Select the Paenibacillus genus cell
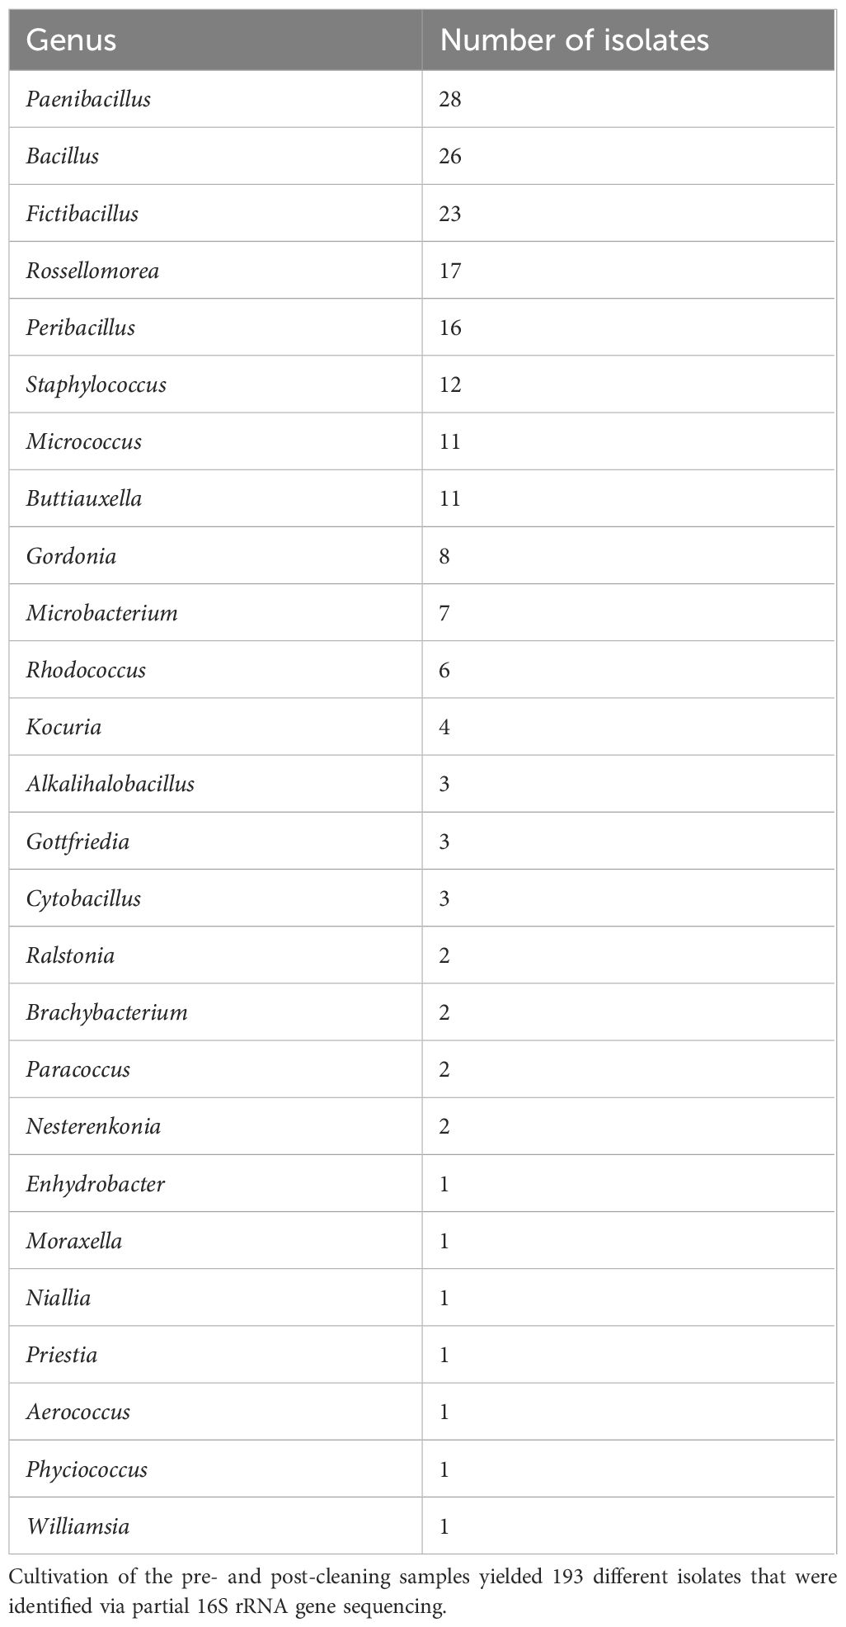Viewport: 846px width, 1627px height. point(88,99)
